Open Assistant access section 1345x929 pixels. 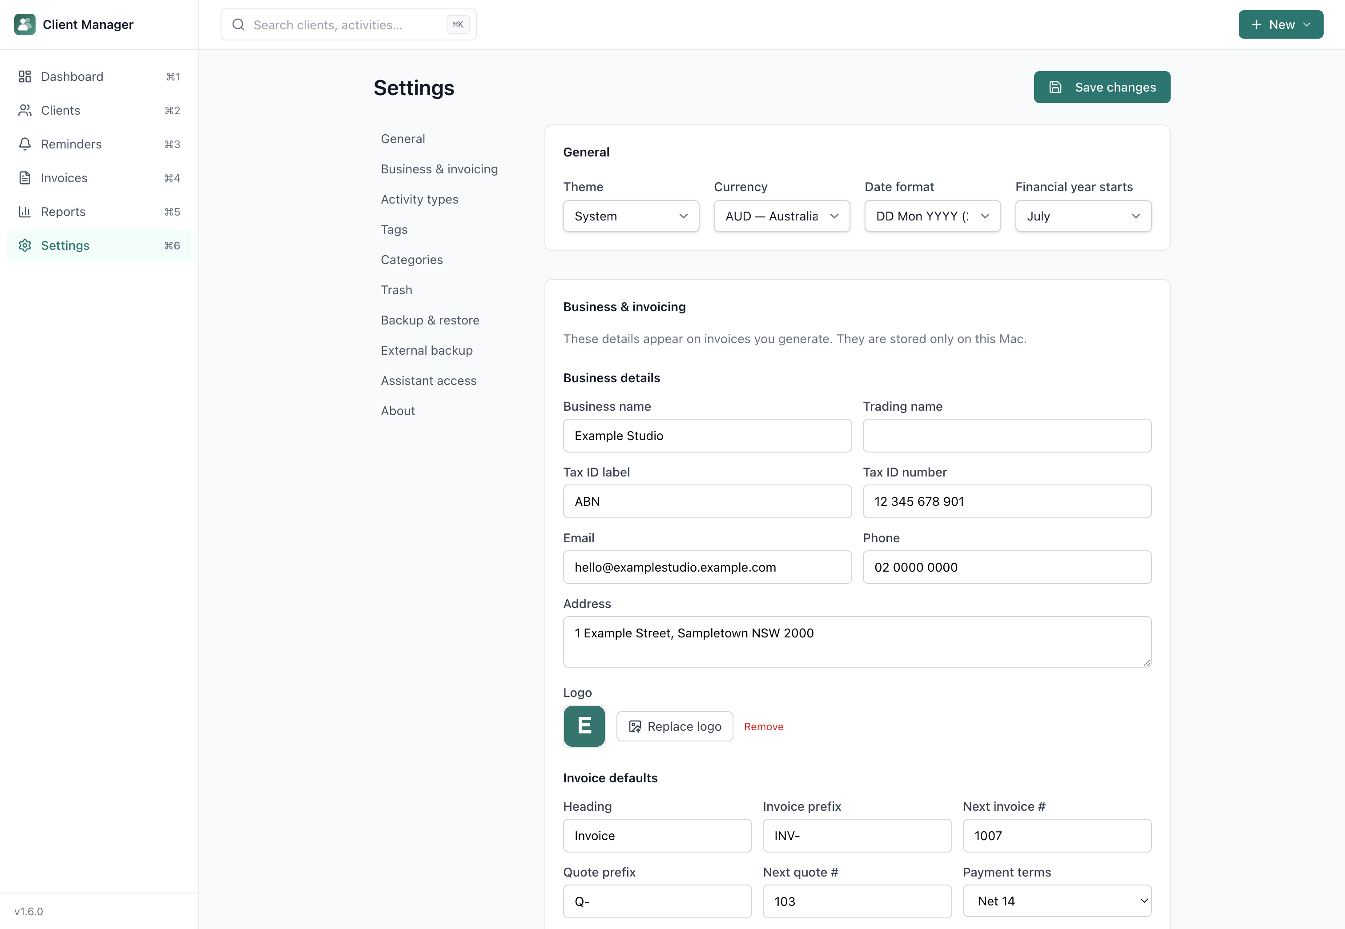click(428, 380)
